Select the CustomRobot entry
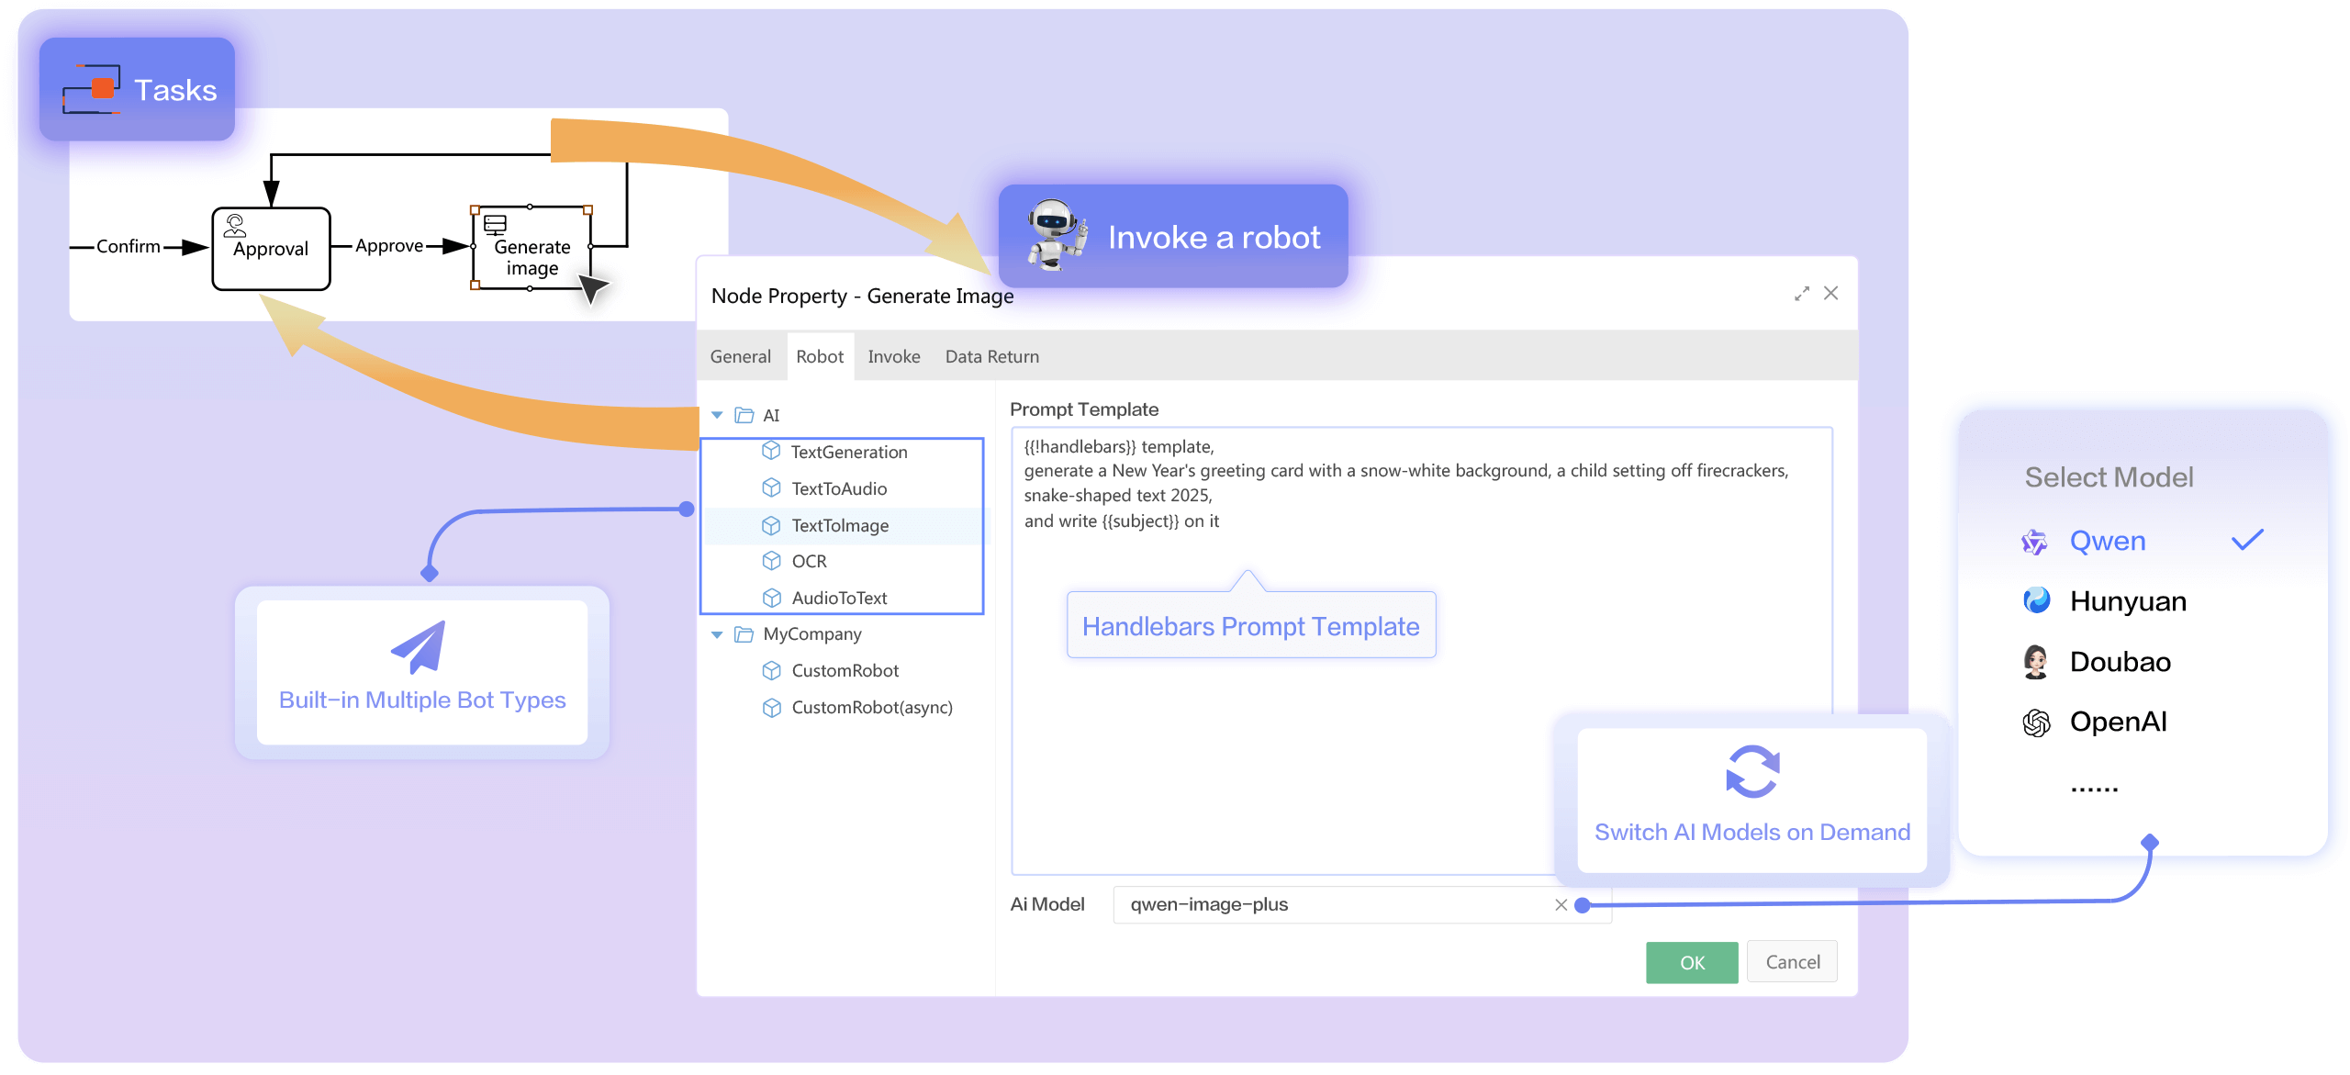Screen dimensions: 2350x1075 coord(844,670)
